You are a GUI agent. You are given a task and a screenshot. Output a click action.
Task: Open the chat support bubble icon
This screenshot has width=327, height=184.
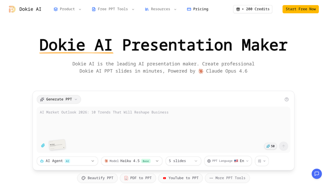pos(316,173)
